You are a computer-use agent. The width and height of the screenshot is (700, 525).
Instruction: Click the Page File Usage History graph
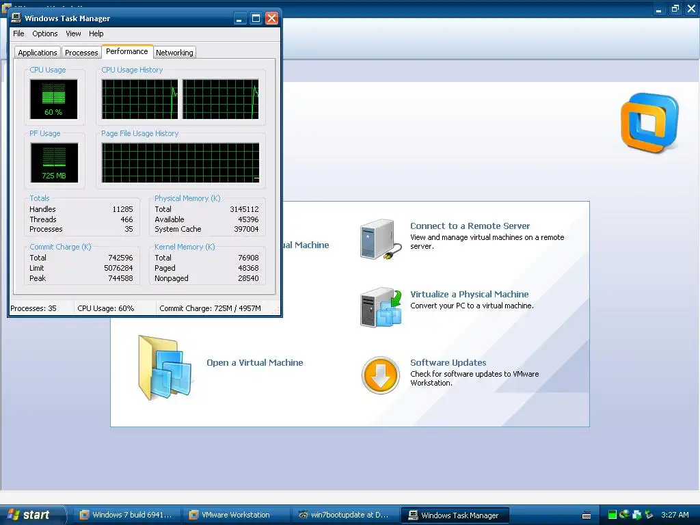[180, 163]
